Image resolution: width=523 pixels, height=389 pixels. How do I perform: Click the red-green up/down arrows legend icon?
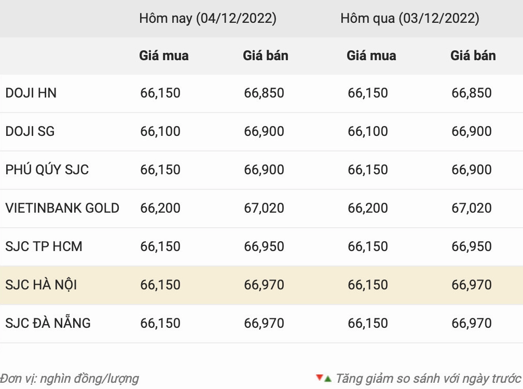click(324, 378)
